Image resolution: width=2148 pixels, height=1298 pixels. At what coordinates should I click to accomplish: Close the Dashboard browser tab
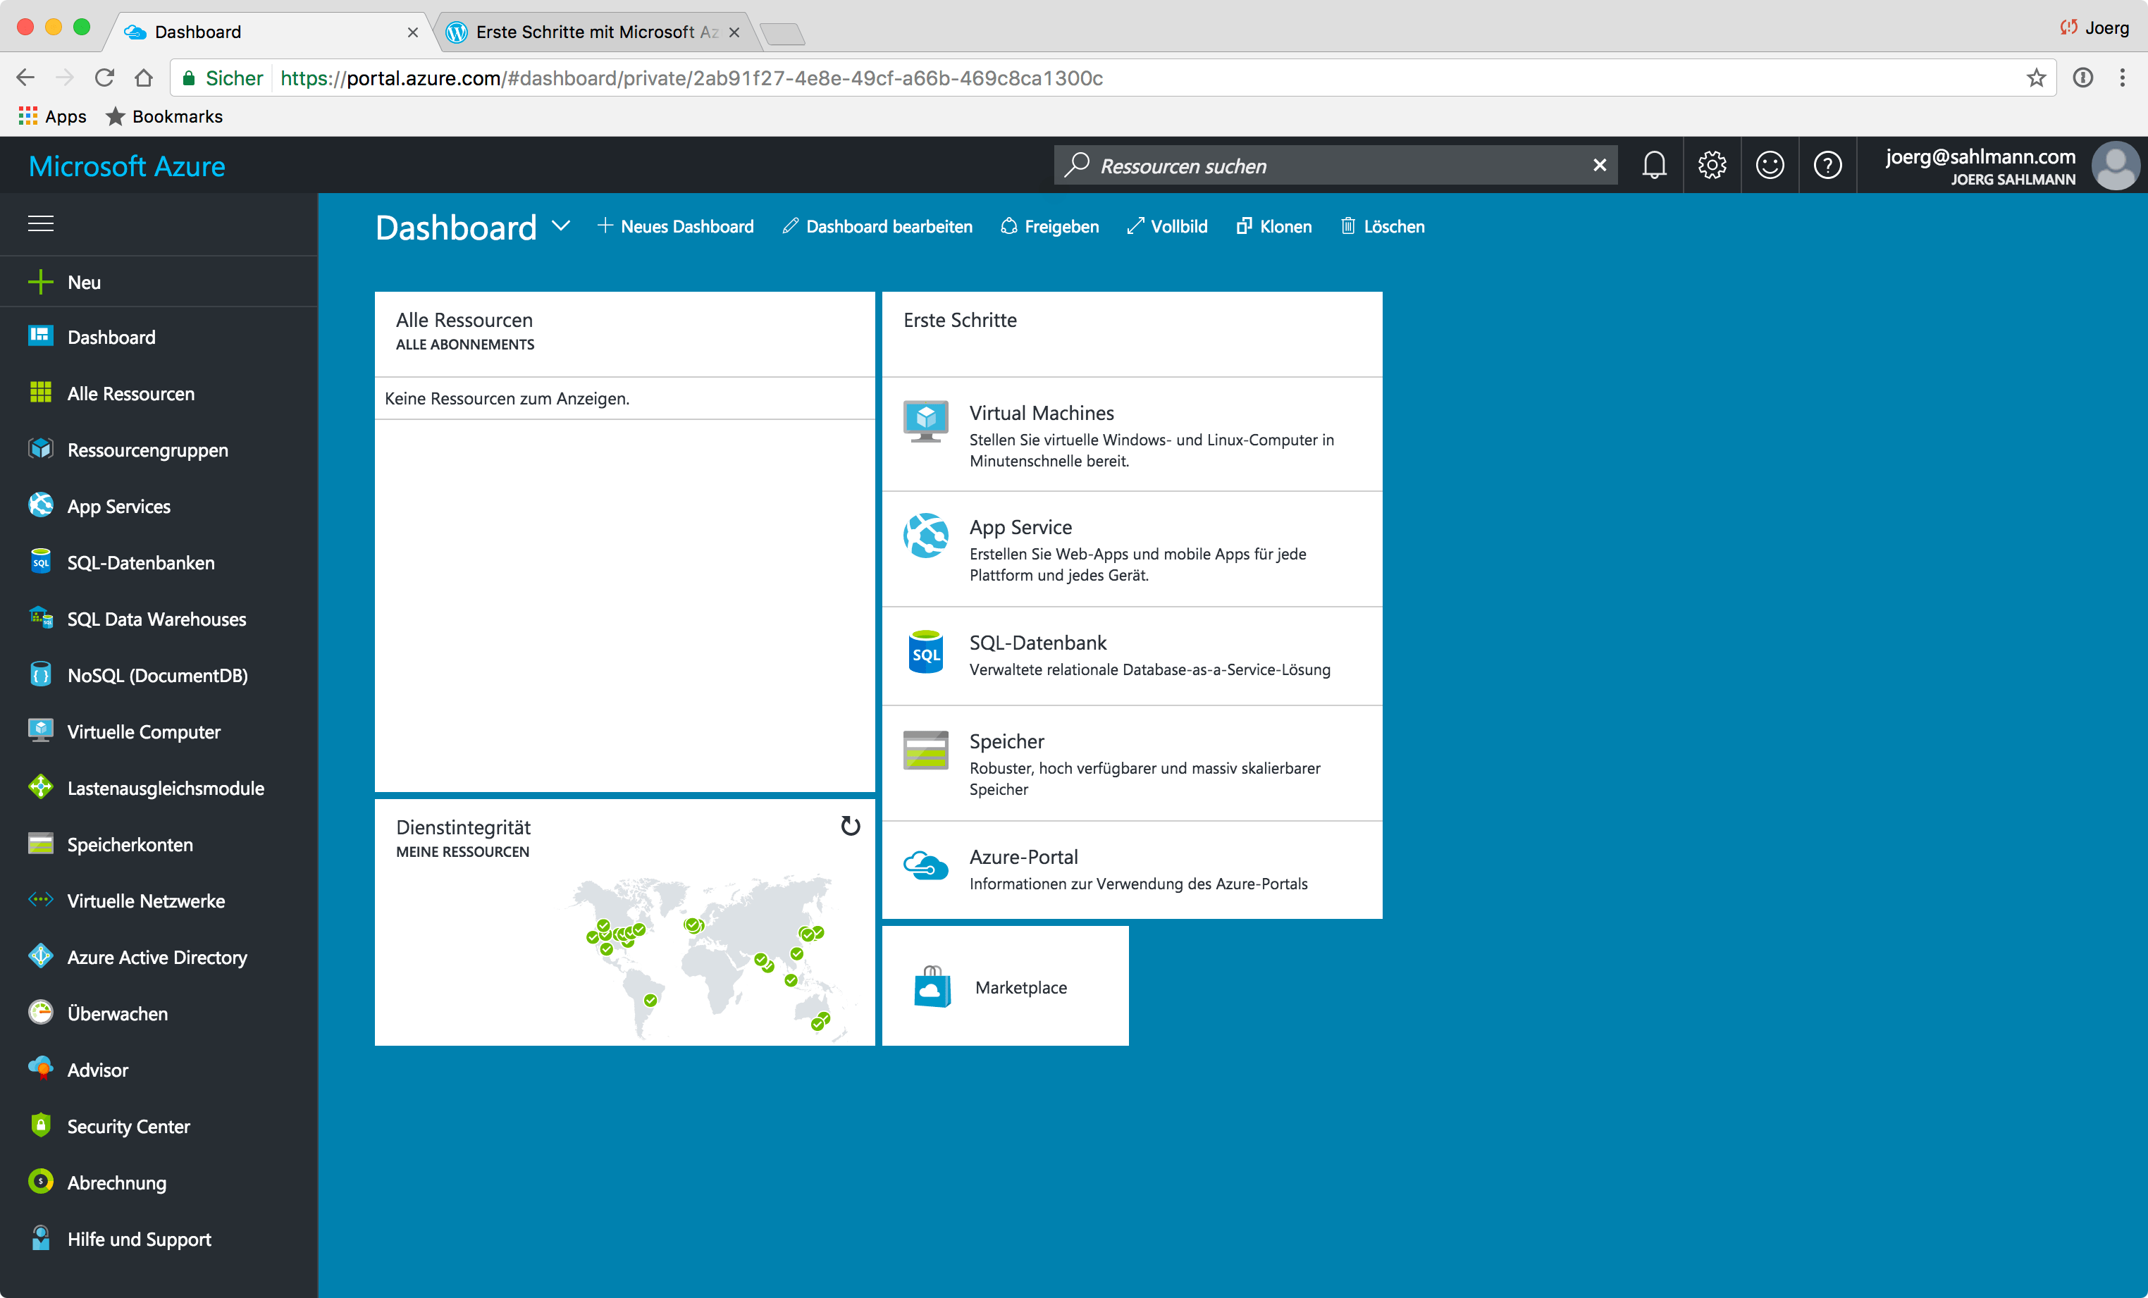[x=412, y=32]
